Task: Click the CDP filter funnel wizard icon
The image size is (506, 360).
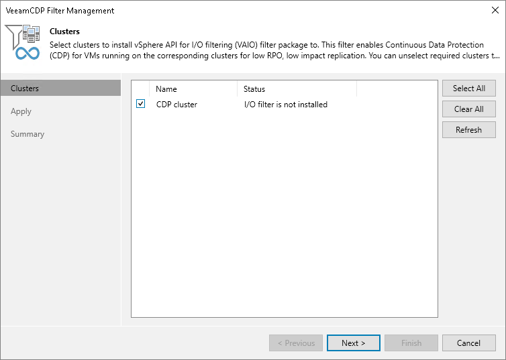Action: [23, 42]
